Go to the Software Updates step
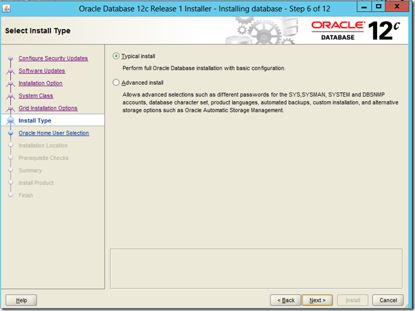The width and height of the screenshot is (415, 311). tap(42, 71)
